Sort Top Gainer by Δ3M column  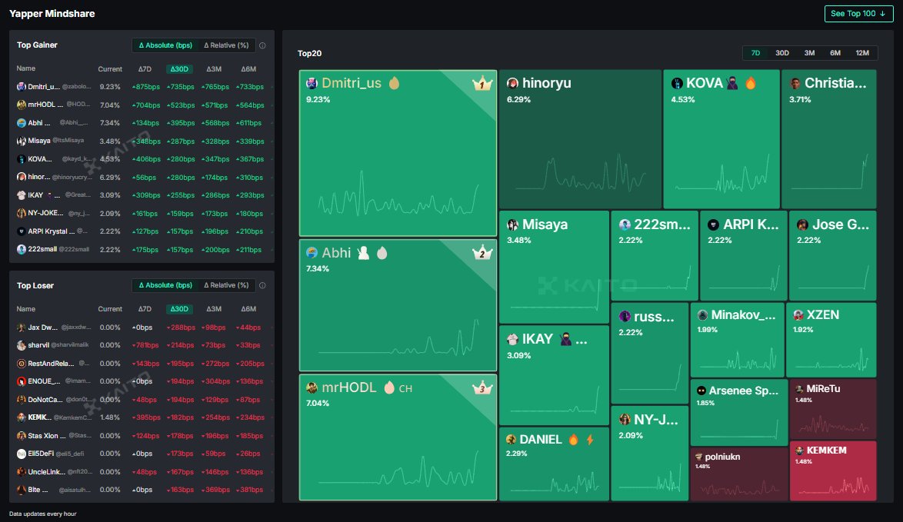[x=214, y=69]
